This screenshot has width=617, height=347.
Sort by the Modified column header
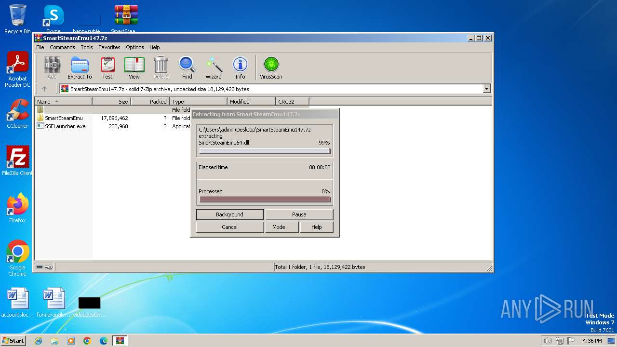pos(251,101)
